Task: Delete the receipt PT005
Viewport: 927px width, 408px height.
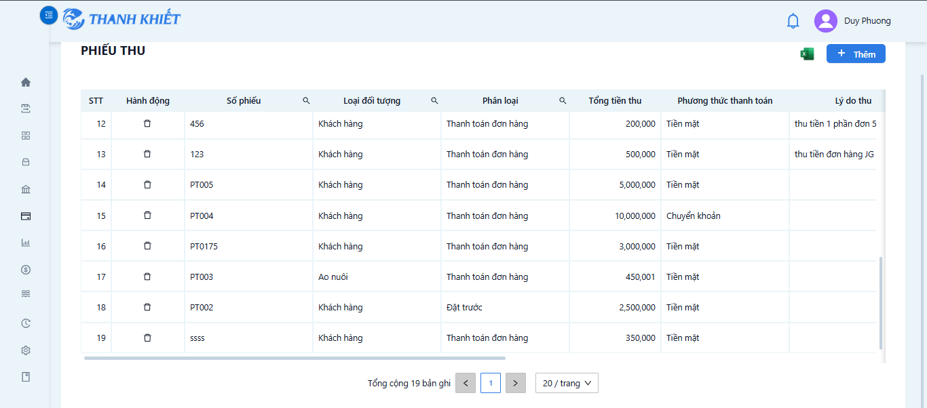Action: (147, 184)
